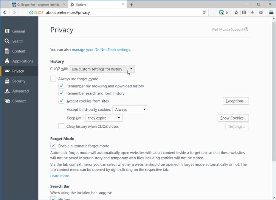Click the gear icon on Options tab
The image size is (276, 200).
72,5
